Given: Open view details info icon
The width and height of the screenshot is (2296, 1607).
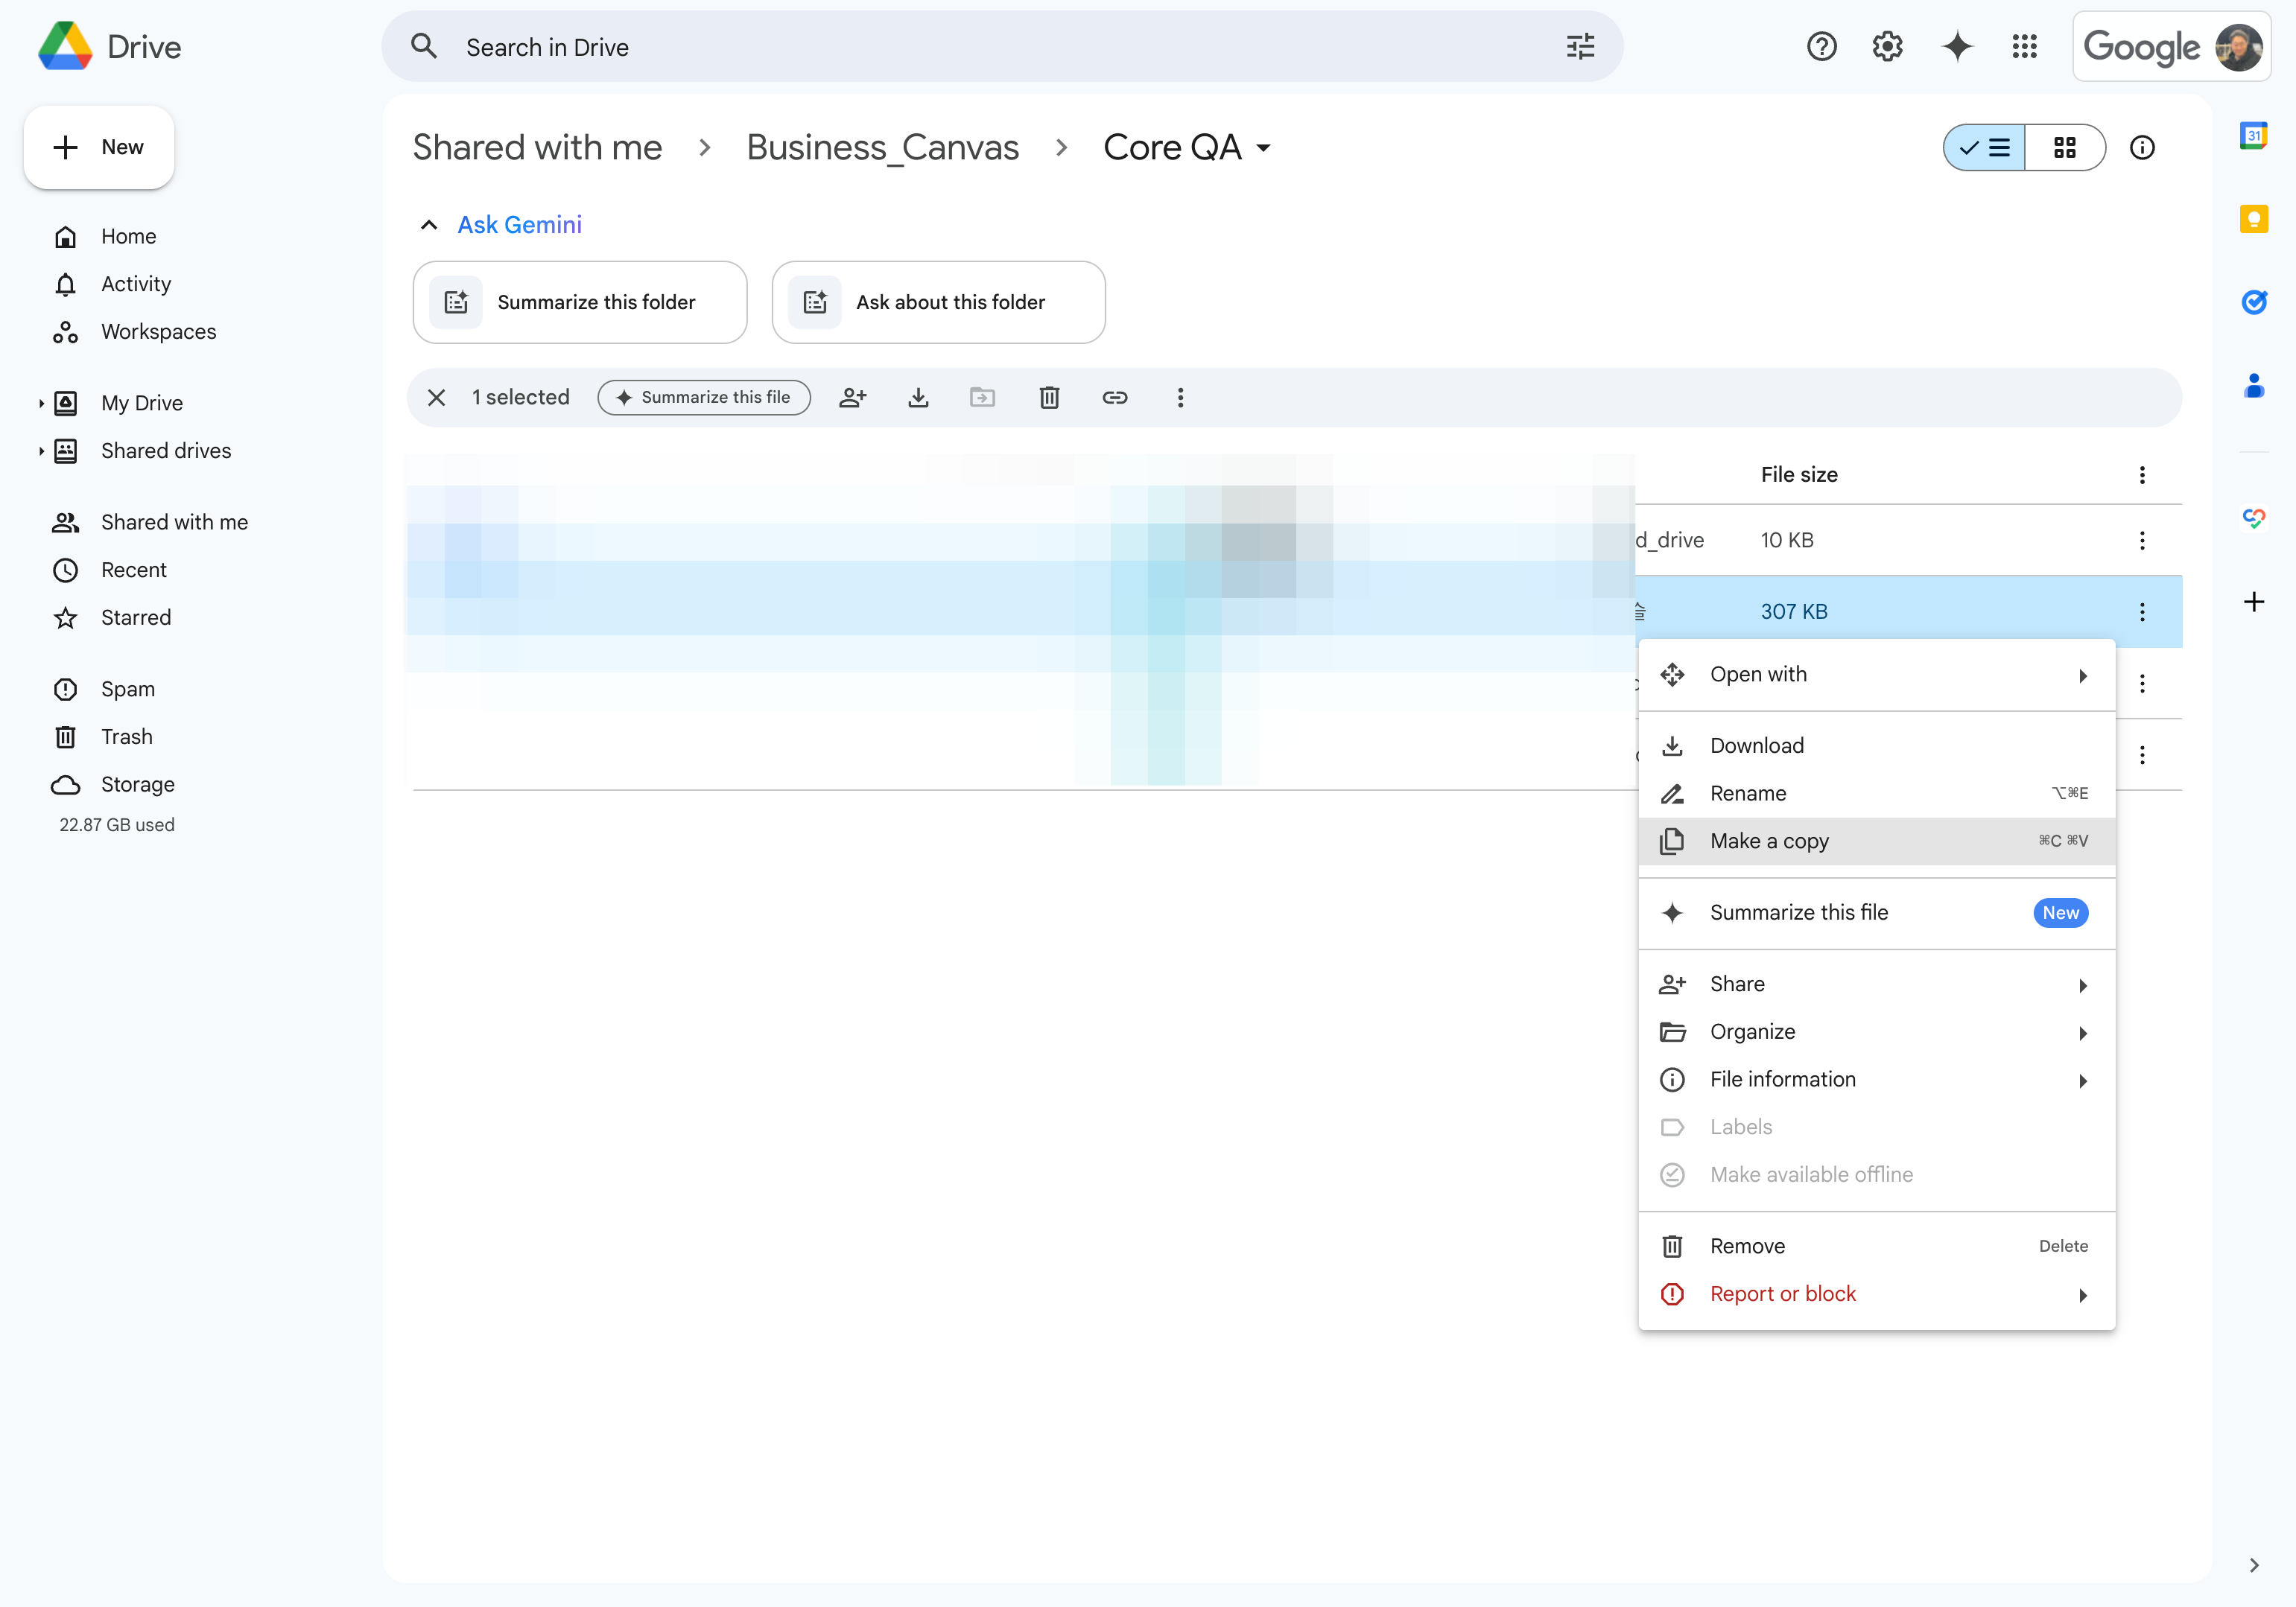Looking at the screenshot, I should click(x=2142, y=148).
